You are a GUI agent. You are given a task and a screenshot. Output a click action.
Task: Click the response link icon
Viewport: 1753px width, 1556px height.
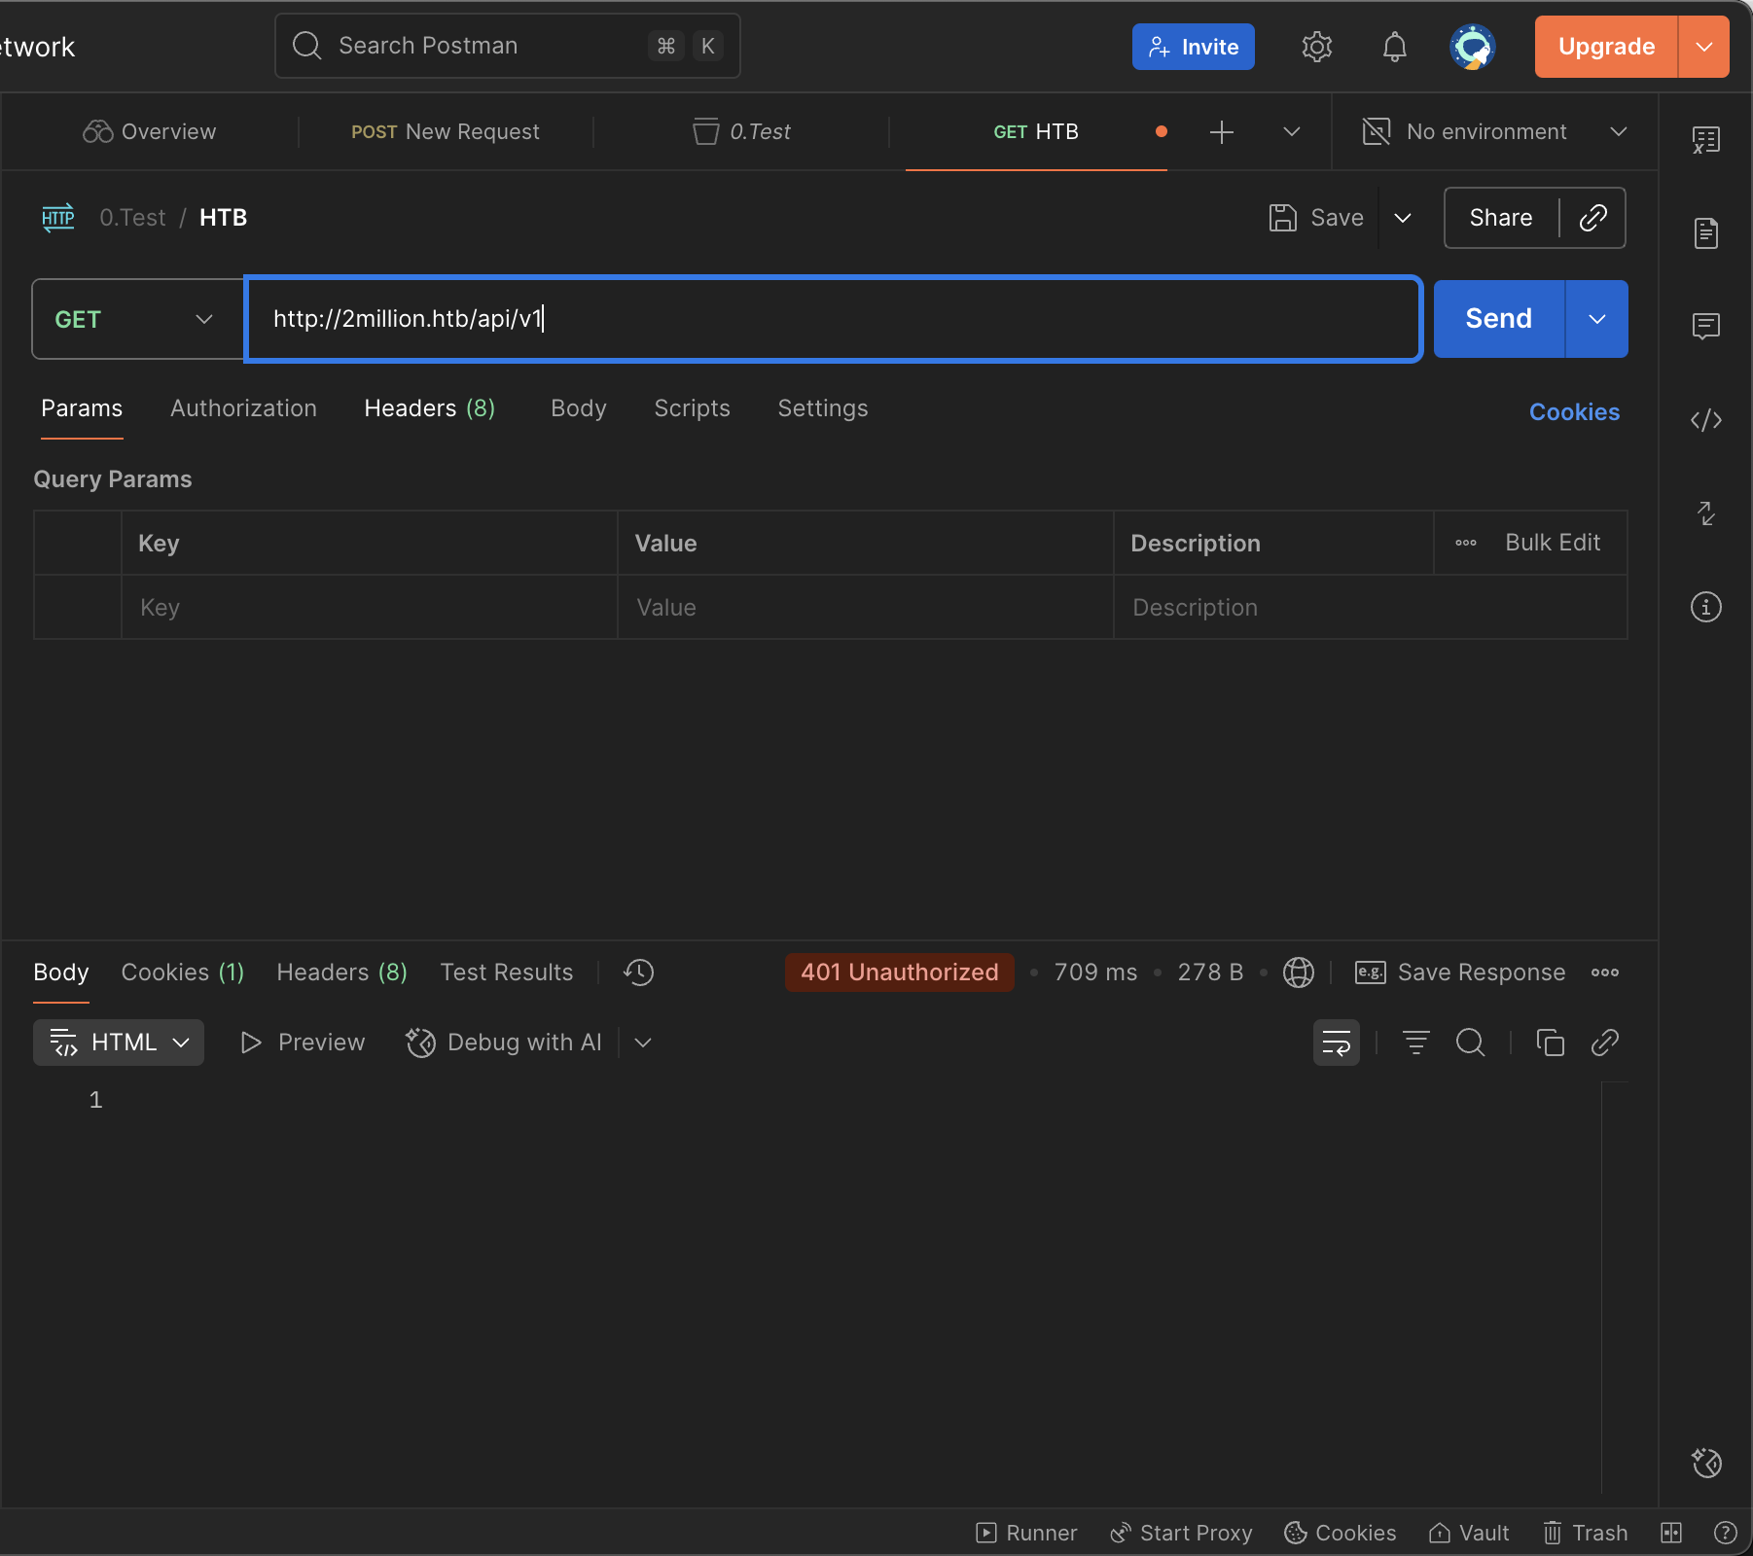(1605, 1043)
